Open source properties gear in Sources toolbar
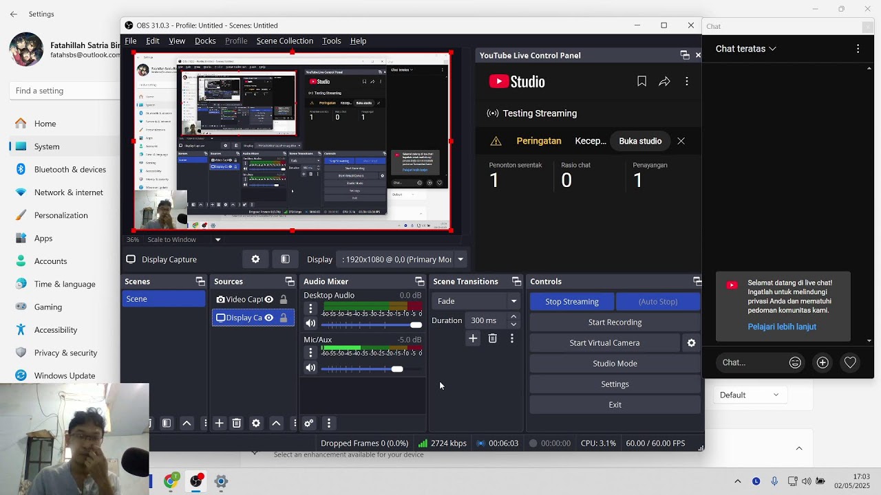 click(x=256, y=423)
